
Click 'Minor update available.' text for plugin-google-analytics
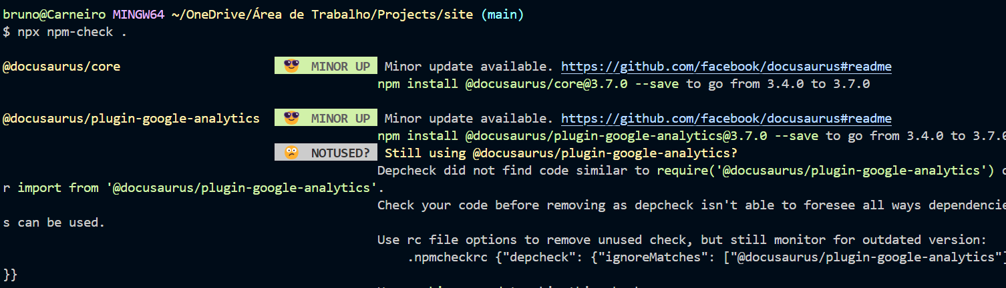point(469,119)
